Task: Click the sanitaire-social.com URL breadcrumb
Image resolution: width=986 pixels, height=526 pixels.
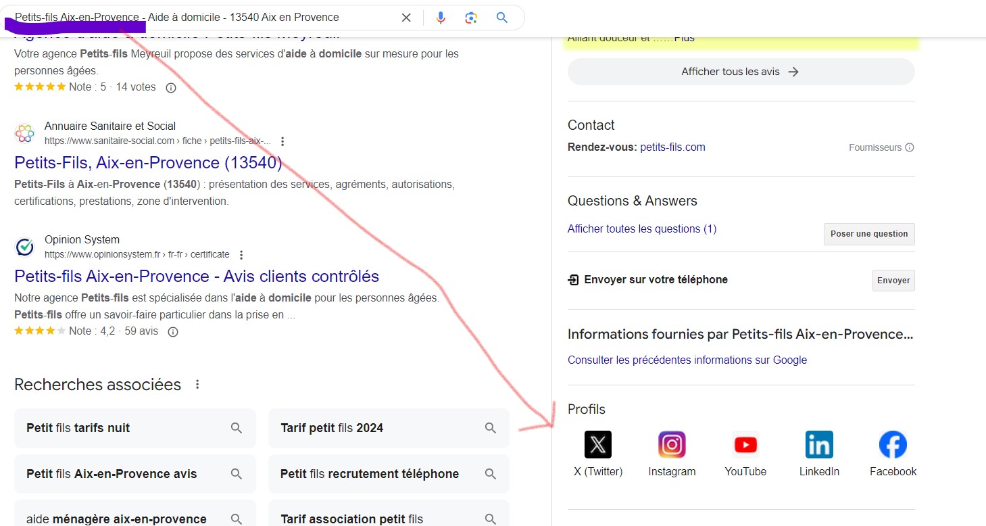Action: [157, 141]
